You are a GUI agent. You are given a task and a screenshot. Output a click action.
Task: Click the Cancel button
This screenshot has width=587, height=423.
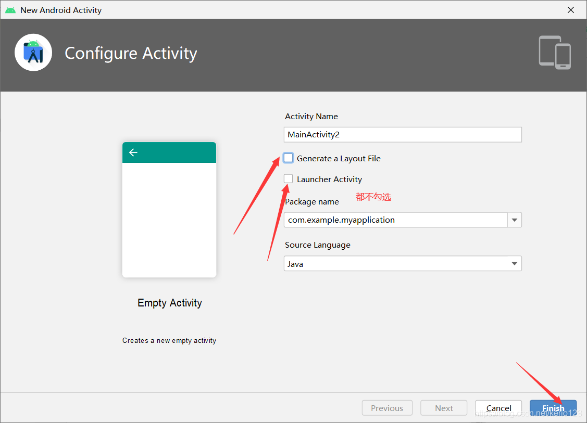(498, 408)
